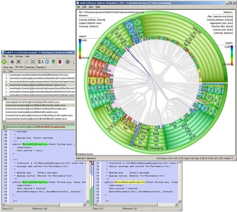Image resolution: width=237 pixels, height=212 pixels.
Task: Open settings via the gear toolbar icon
Action: (68, 61)
